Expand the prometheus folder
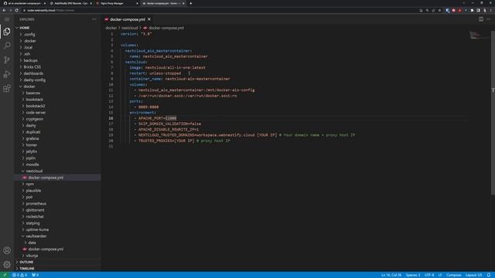The width and height of the screenshot is (495, 278). tap(58, 204)
